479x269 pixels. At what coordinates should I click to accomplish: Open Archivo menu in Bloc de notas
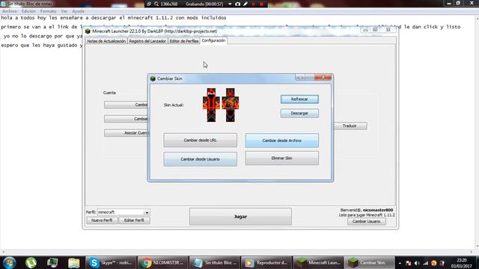click(x=10, y=11)
